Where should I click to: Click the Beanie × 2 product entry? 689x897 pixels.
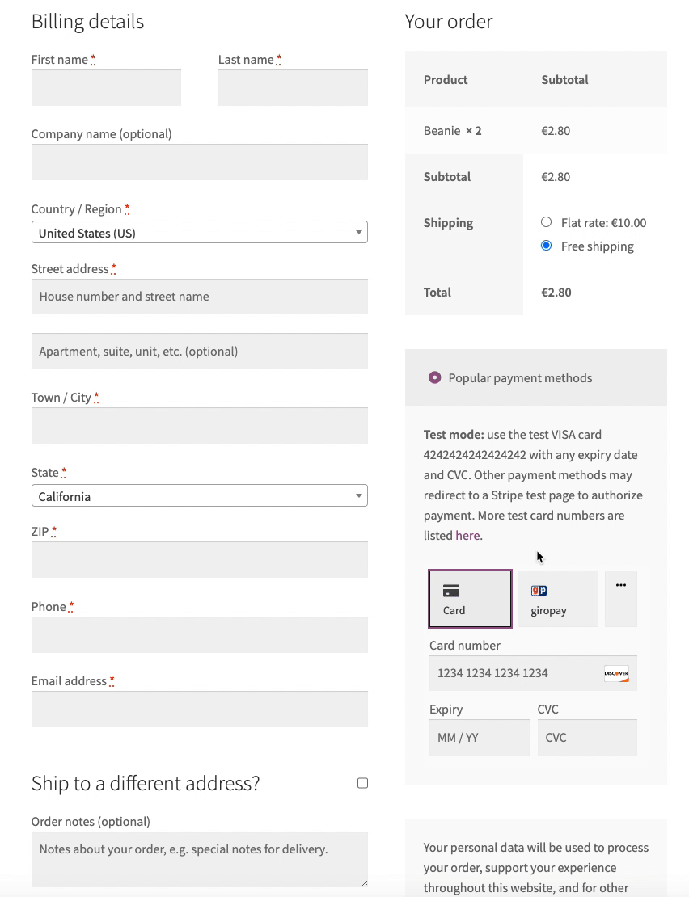453,130
